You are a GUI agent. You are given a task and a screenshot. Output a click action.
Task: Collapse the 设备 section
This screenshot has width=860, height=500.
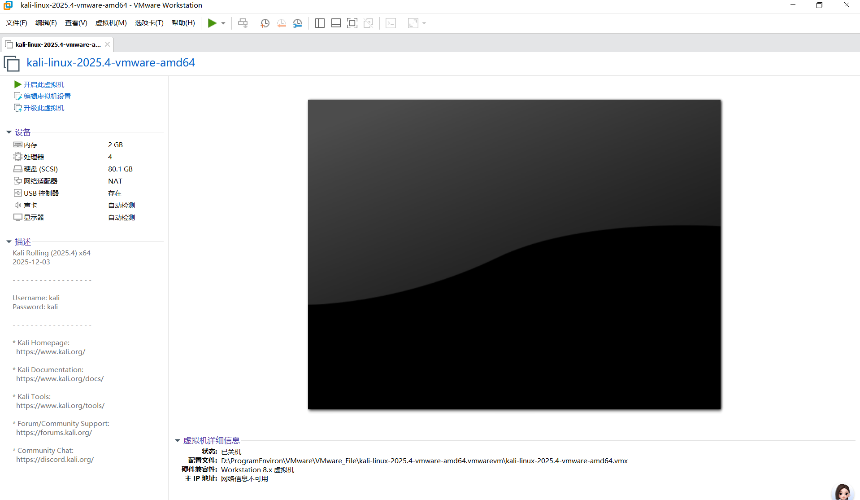(x=9, y=132)
